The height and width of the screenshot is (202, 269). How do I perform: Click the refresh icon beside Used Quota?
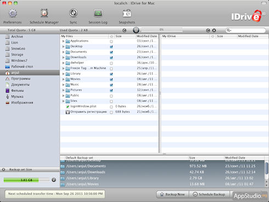click(x=125, y=30)
